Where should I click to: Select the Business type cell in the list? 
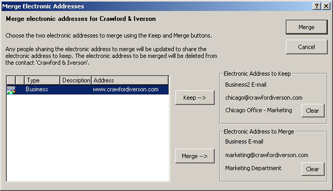(37, 89)
